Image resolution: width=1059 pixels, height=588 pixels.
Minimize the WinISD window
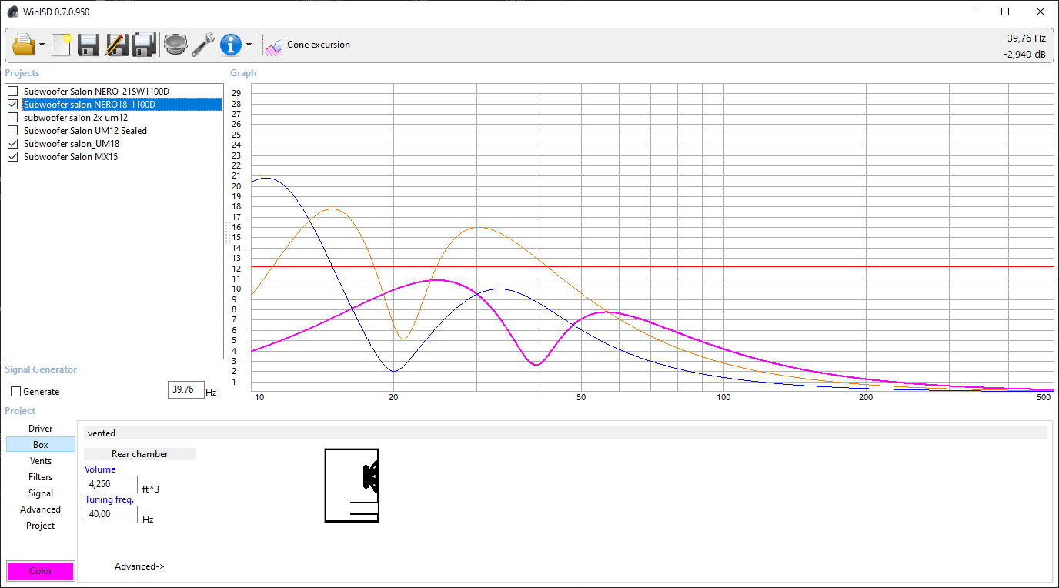tap(970, 12)
